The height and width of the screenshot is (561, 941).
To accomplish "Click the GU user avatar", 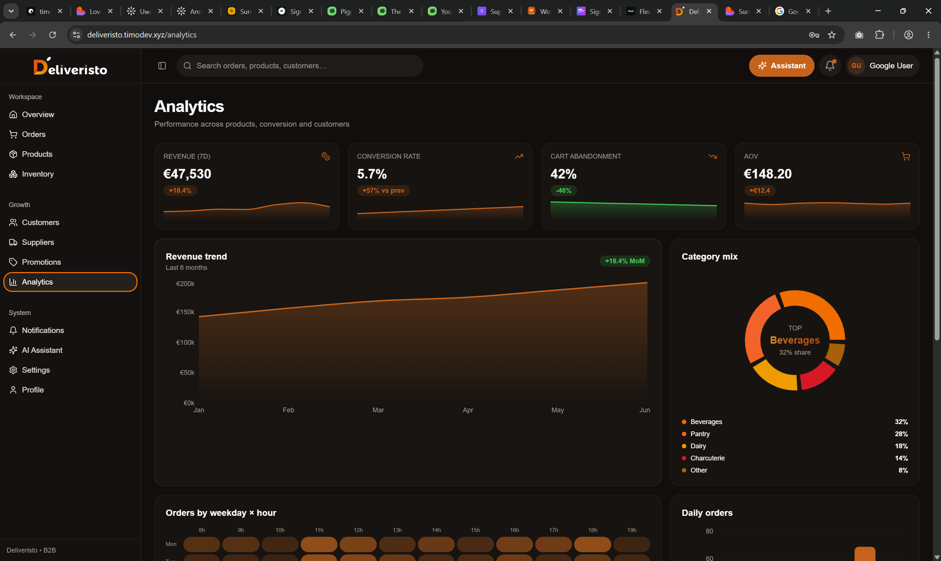I will pyautogui.click(x=856, y=66).
